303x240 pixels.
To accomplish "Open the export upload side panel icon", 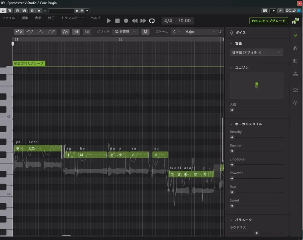I will (x=295, y=74).
